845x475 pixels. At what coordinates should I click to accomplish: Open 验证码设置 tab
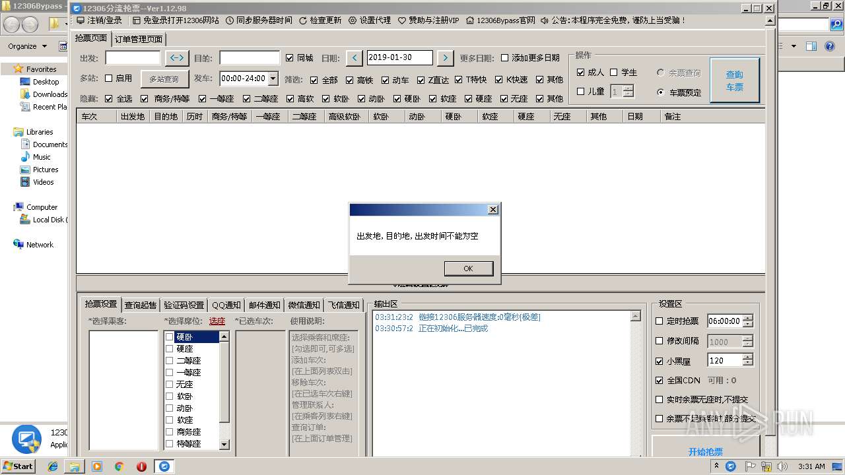point(184,305)
